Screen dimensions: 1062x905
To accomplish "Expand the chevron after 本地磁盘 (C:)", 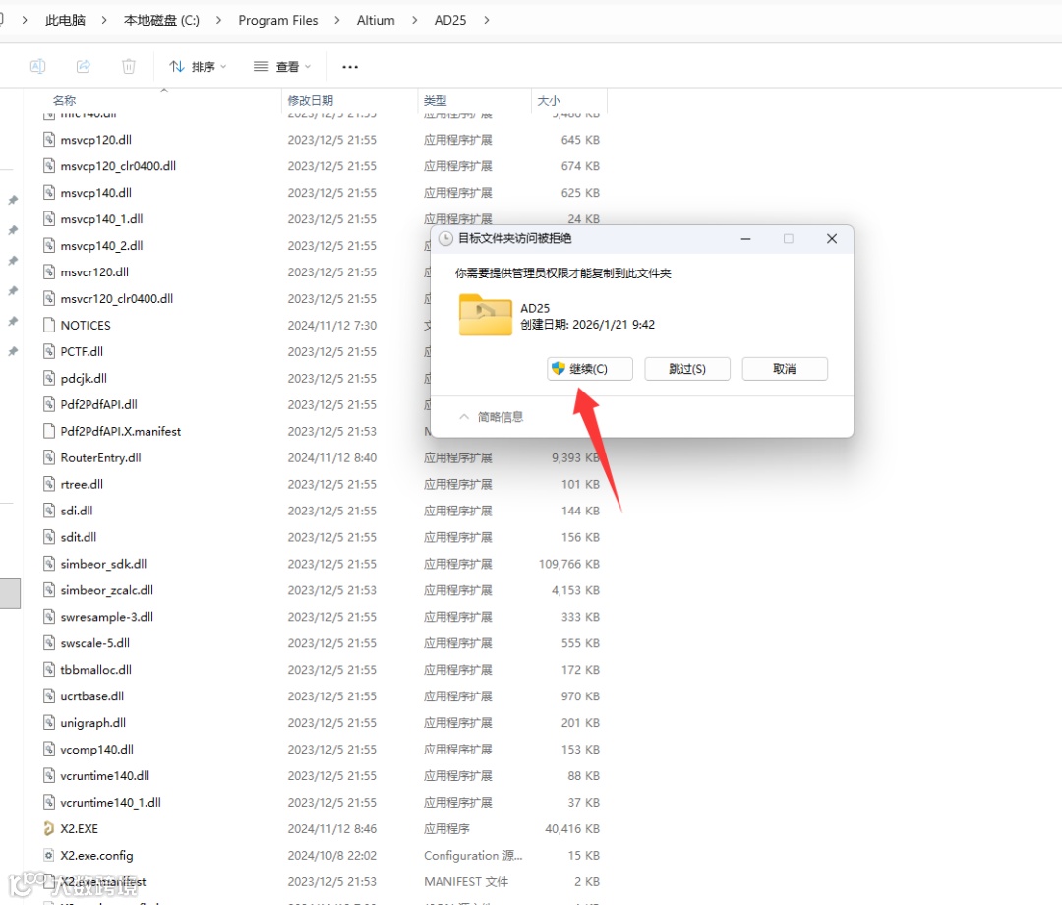I will pos(218,21).
